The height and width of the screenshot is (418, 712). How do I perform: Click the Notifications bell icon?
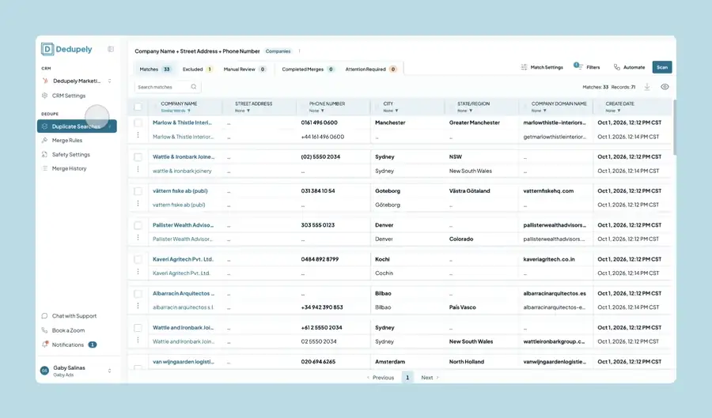[x=44, y=345]
